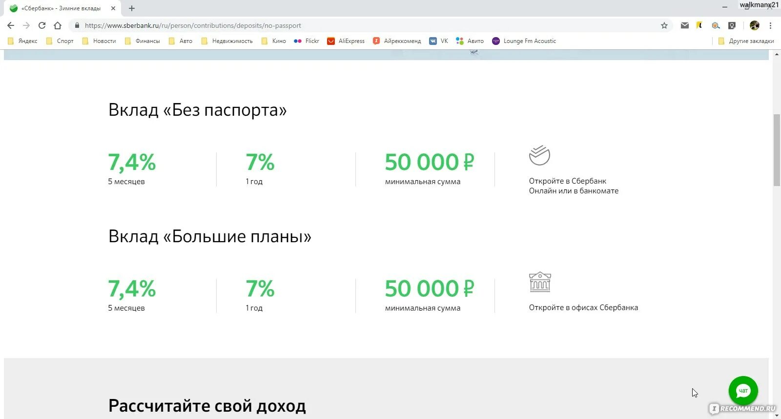This screenshot has height=419, width=781.
Task: Click the Sberbank office building icon
Action: tap(540, 282)
